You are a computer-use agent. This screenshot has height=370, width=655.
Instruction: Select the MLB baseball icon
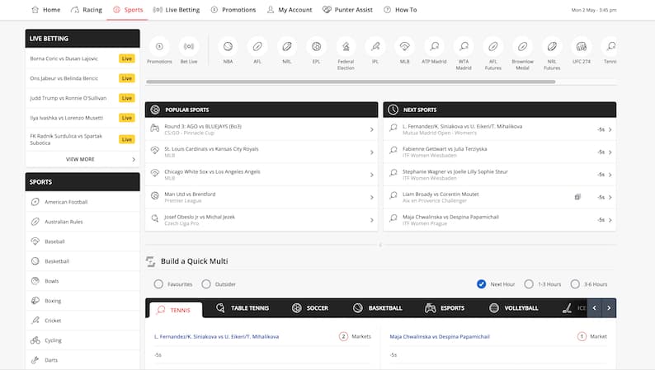pos(405,47)
